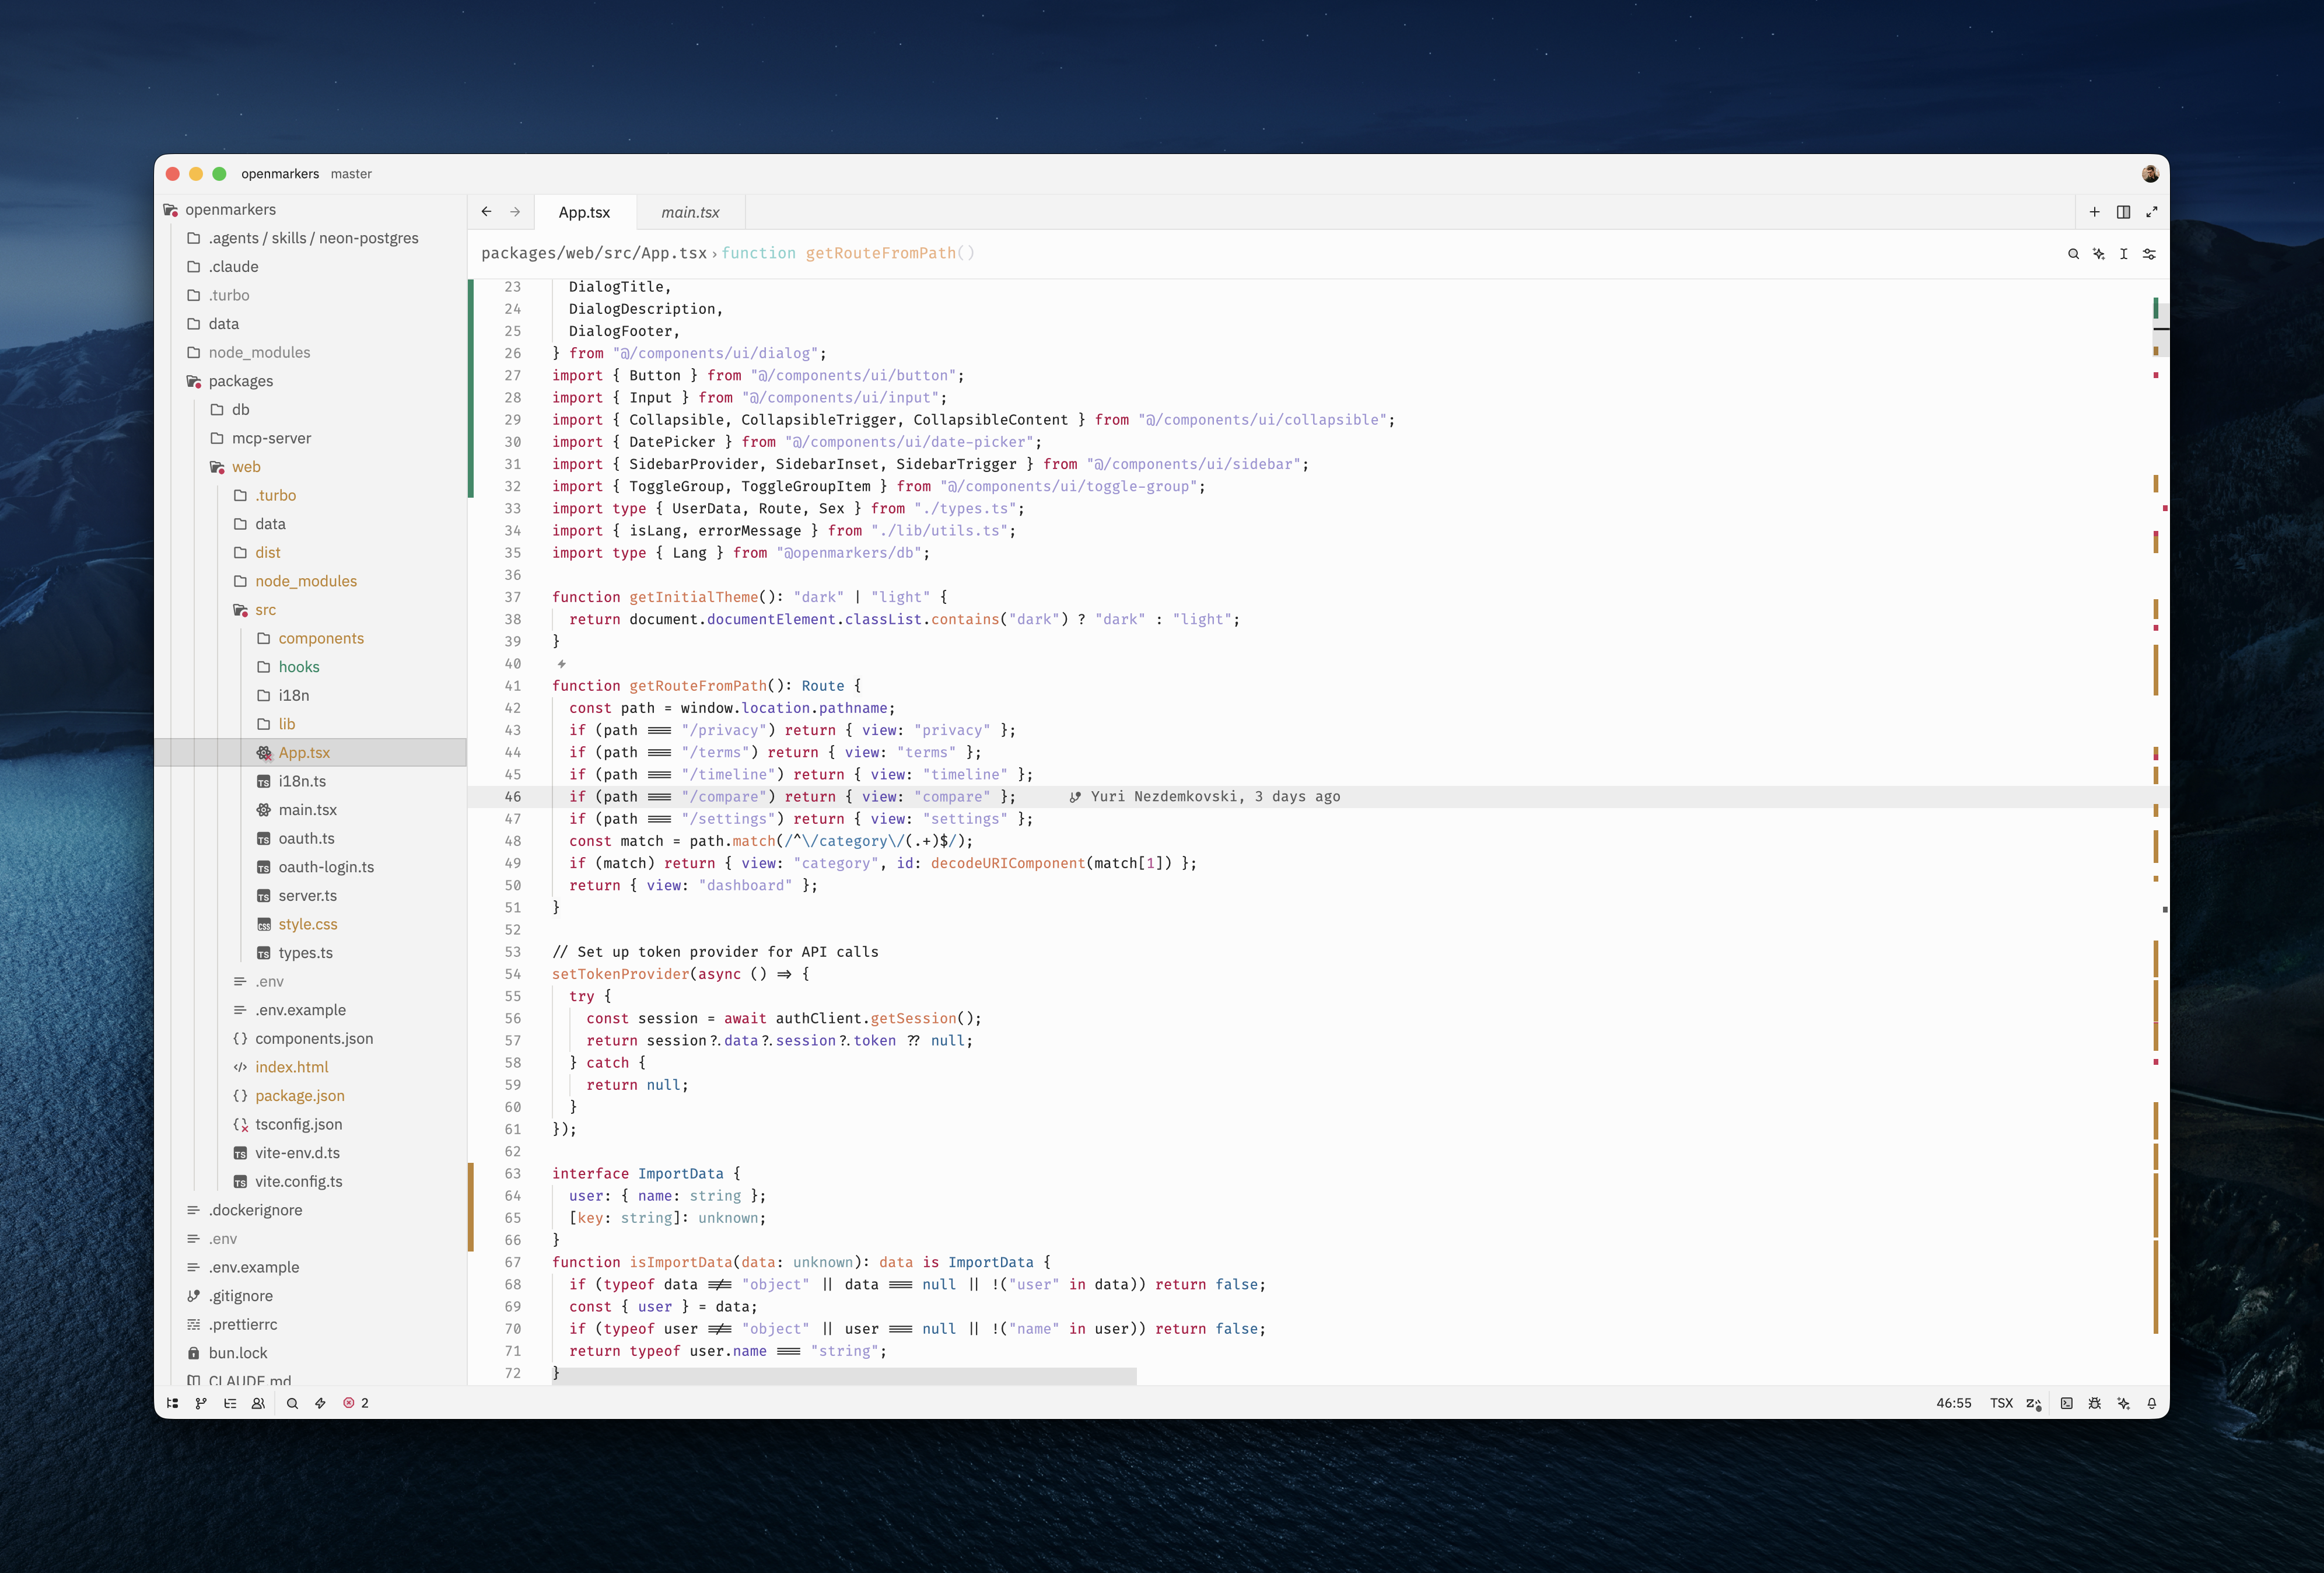Viewport: 2324px width, 1573px height.
Task: Open the openmarkers project switcher in title bar
Action: pyautogui.click(x=280, y=174)
